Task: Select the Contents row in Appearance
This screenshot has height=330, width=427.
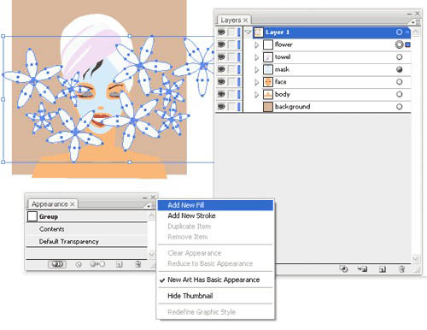Action: [86, 229]
